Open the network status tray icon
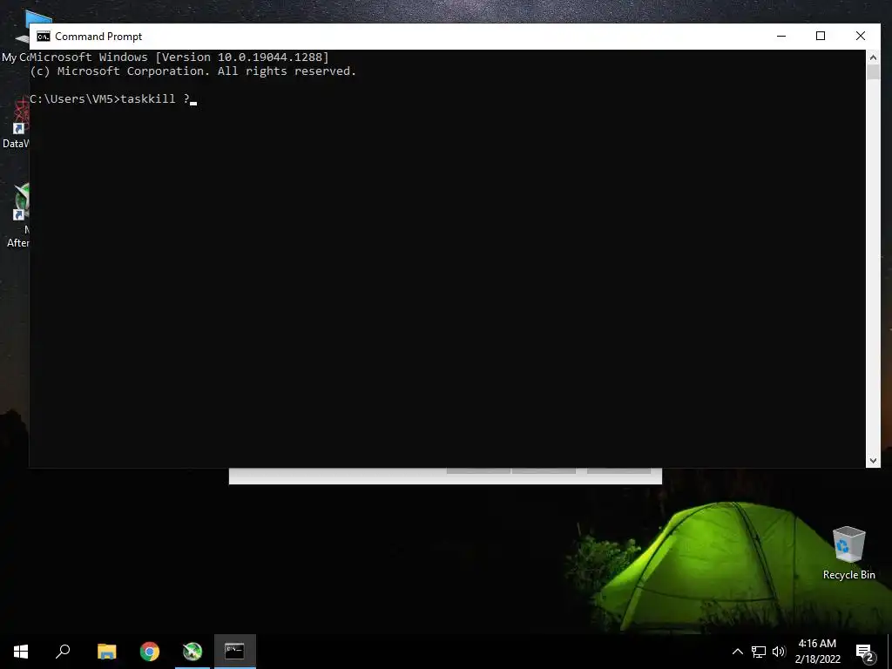 tap(759, 652)
